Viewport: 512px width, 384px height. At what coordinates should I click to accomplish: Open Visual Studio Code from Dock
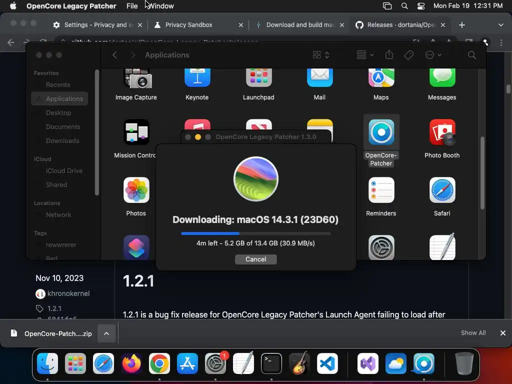tap(327, 363)
